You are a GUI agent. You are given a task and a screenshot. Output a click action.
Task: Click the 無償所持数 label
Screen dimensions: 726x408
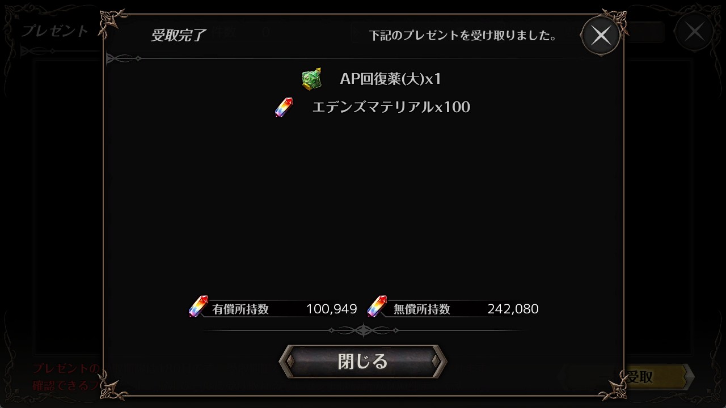tap(422, 309)
